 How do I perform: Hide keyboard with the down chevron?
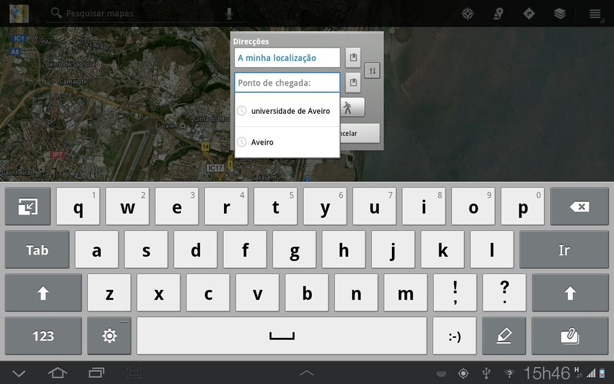pos(19,373)
